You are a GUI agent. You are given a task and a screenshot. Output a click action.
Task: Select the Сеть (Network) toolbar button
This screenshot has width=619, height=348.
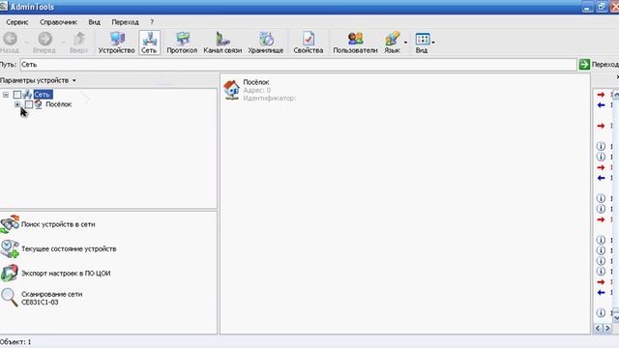click(149, 43)
